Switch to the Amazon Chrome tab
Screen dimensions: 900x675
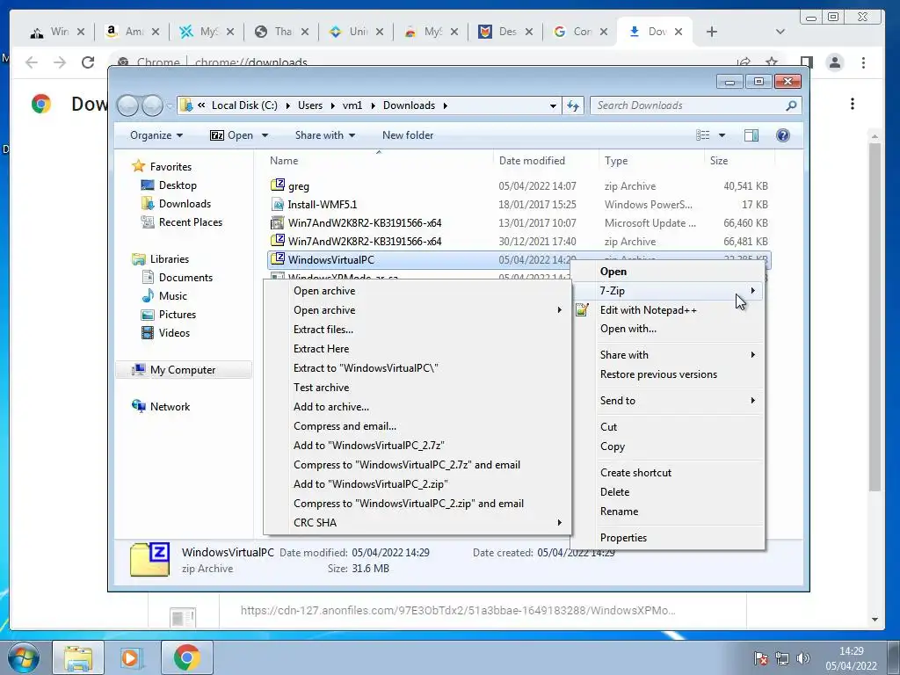coord(133,32)
